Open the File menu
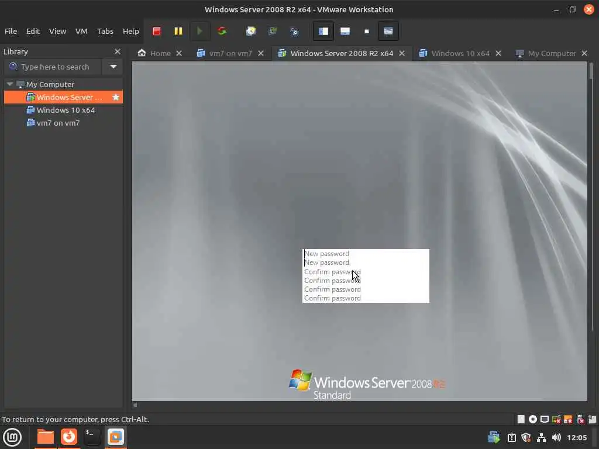599x449 pixels. 11,32
